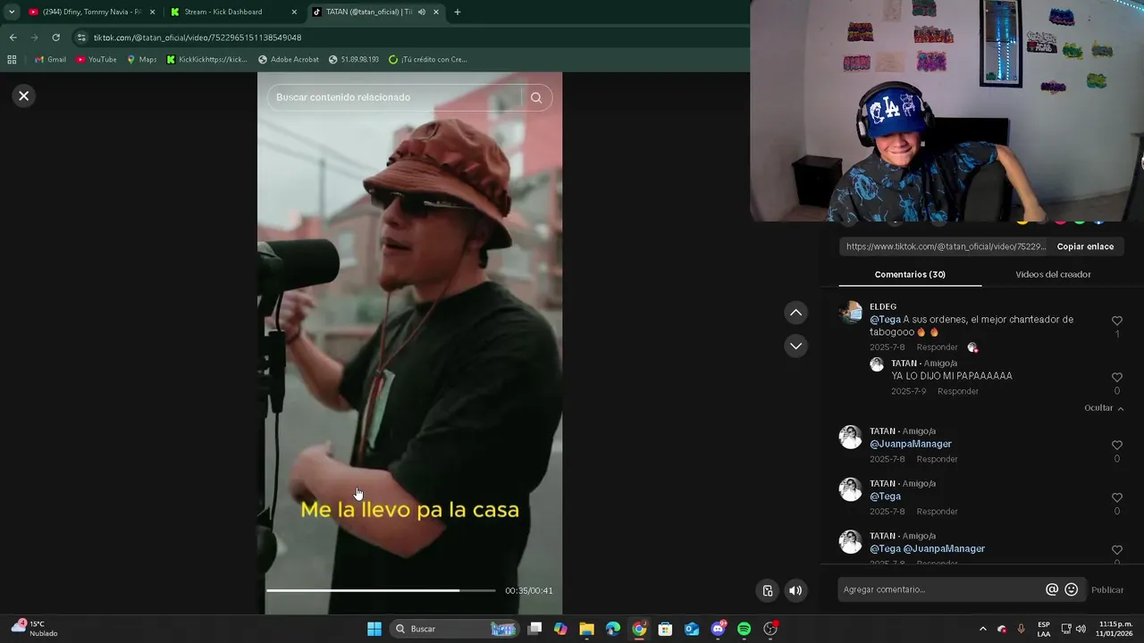The width and height of the screenshot is (1144, 643).
Task: Open ELDEG's profile avatar
Action: coord(850,313)
